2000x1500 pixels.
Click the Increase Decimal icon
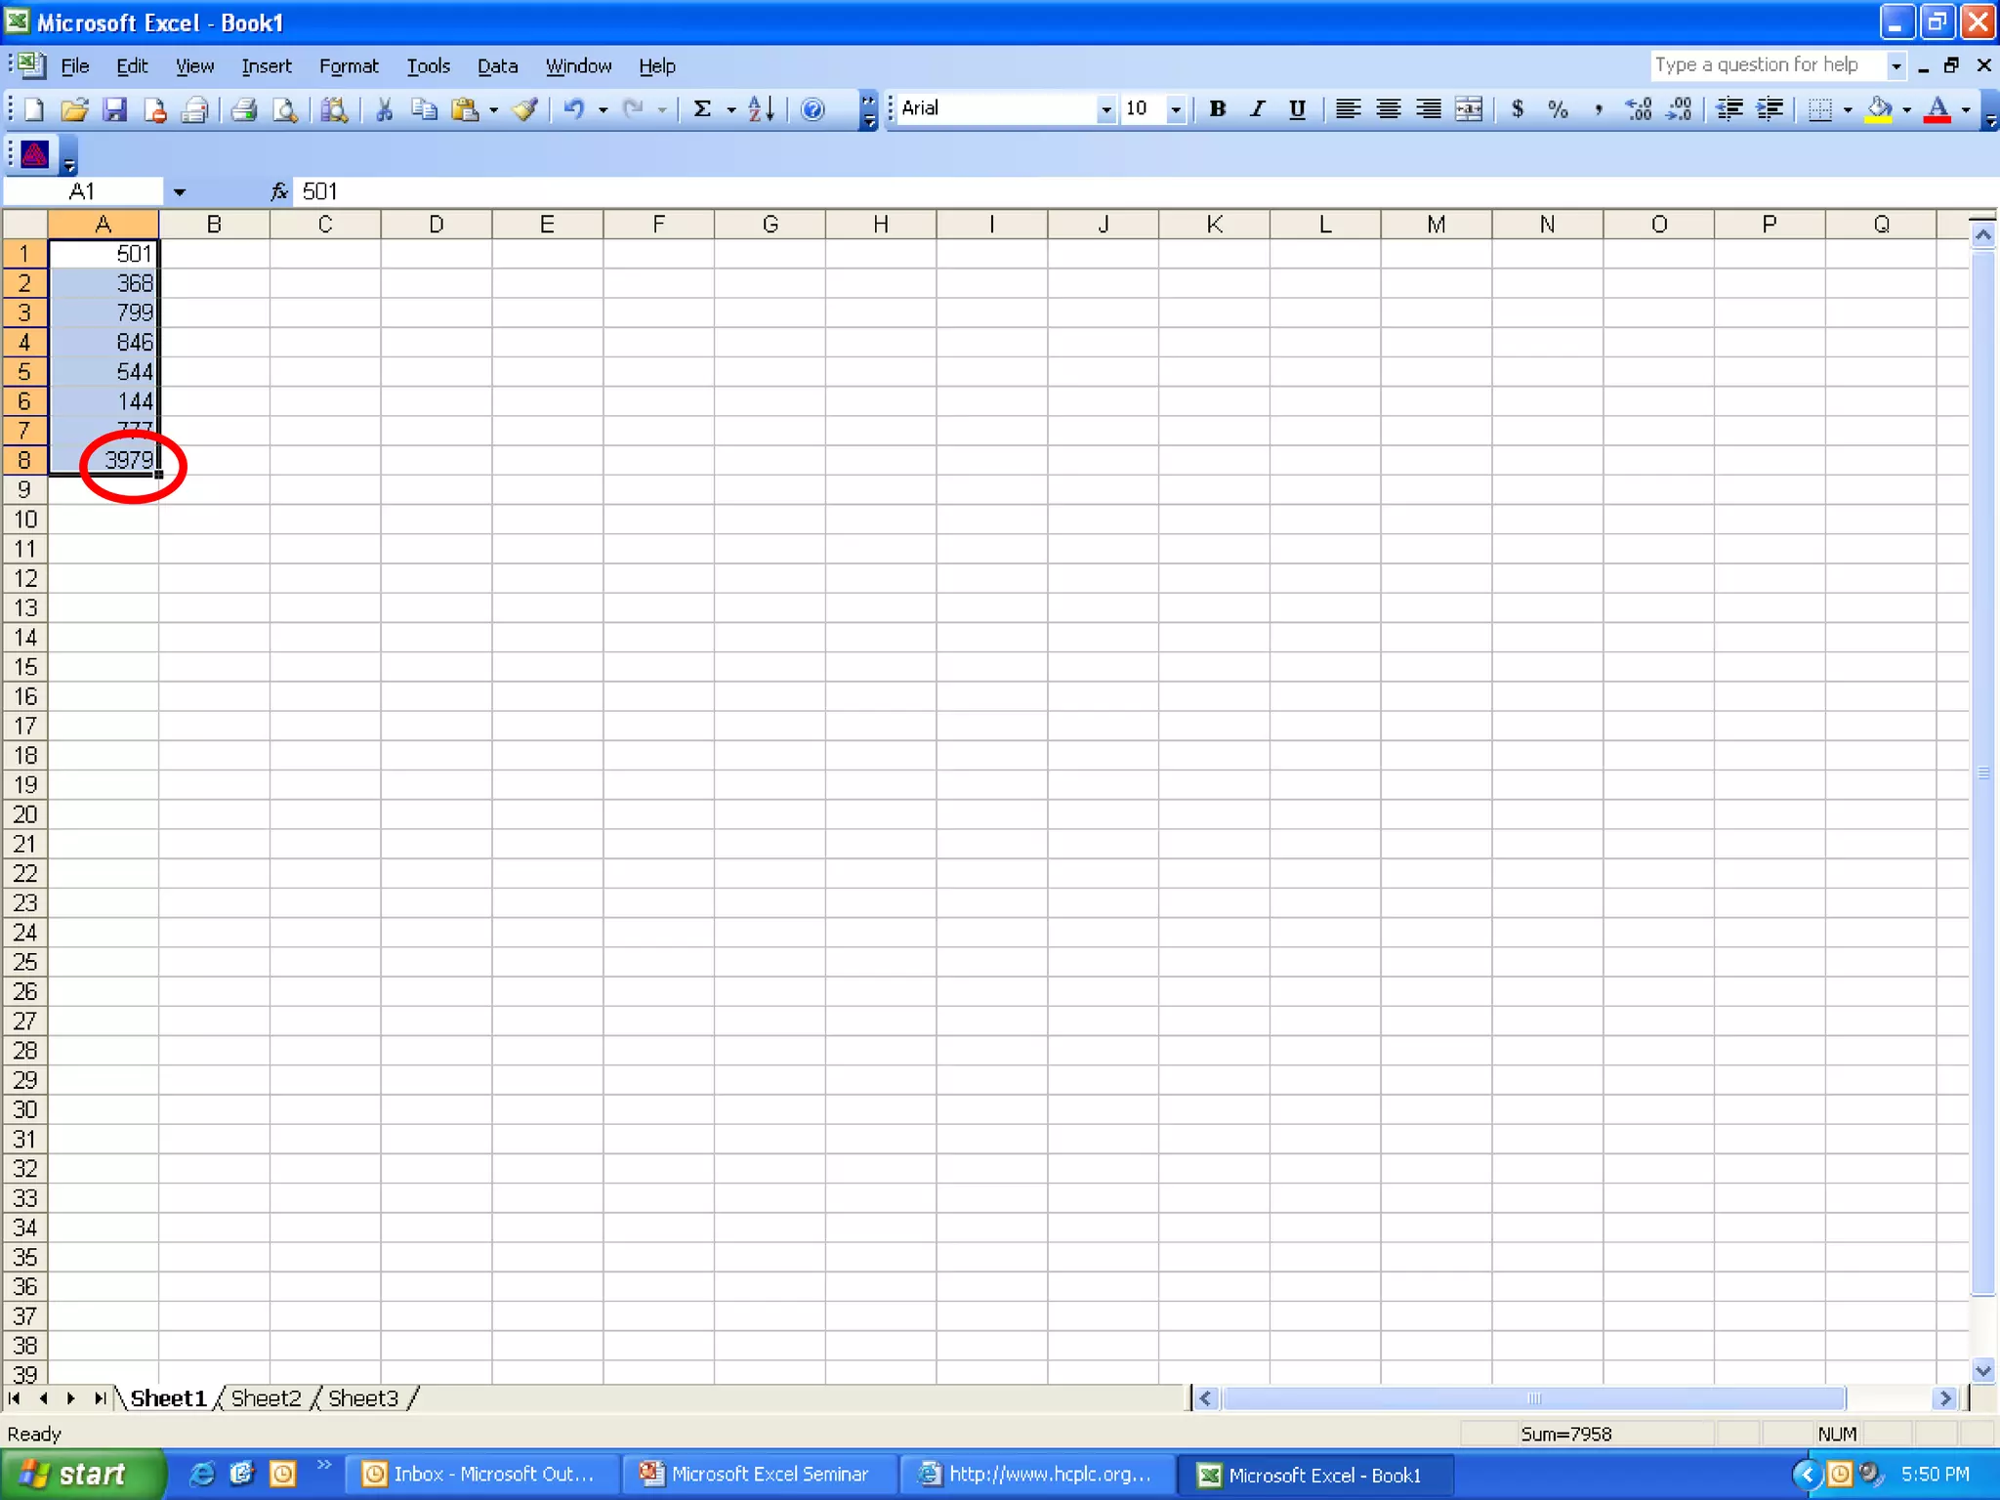click(1638, 109)
